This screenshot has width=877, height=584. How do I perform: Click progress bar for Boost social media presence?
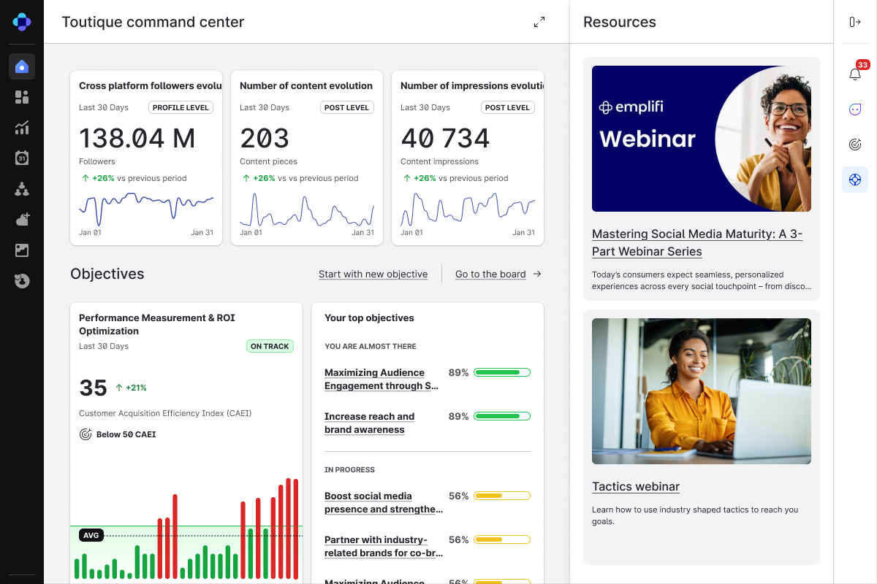point(501,496)
